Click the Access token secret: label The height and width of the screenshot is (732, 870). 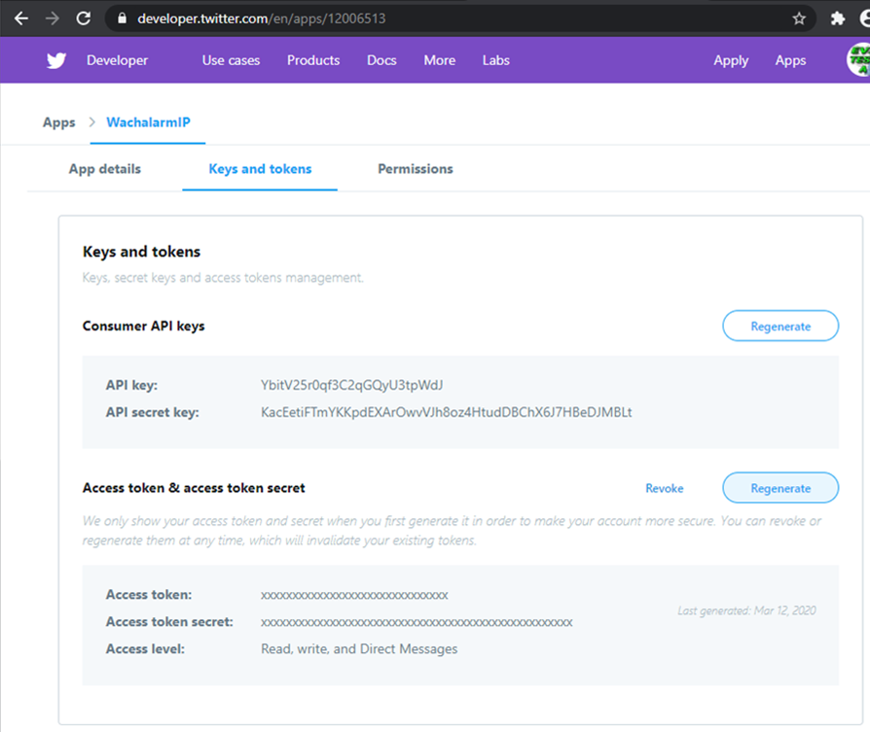tap(169, 622)
